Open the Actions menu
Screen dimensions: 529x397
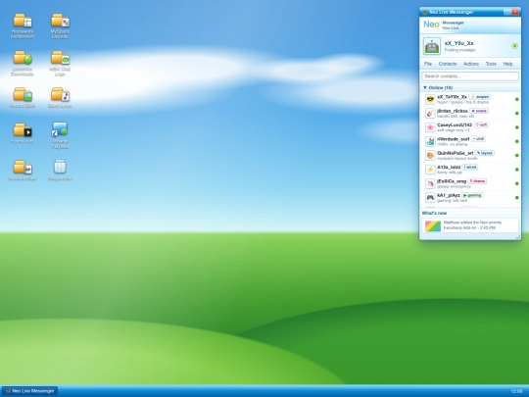coord(471,64)
